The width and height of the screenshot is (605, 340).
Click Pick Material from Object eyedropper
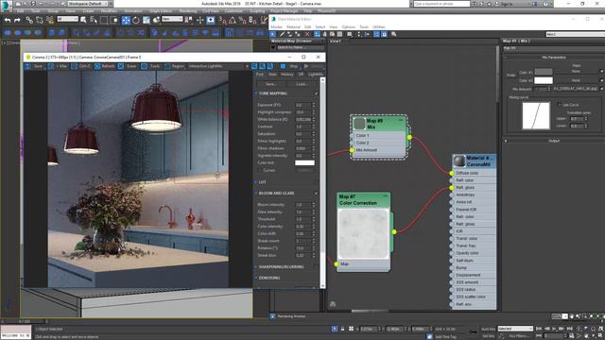click(x=282, y=34)
